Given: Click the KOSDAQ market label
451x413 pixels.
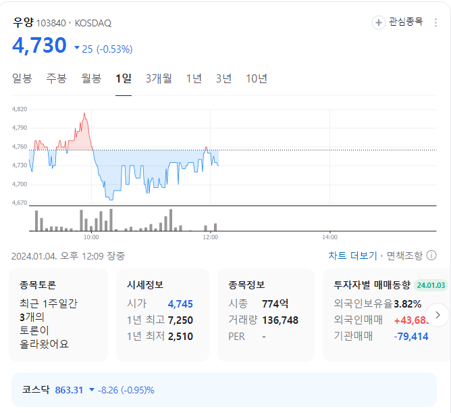Looking at the screenshot, I should pos(93,23).
